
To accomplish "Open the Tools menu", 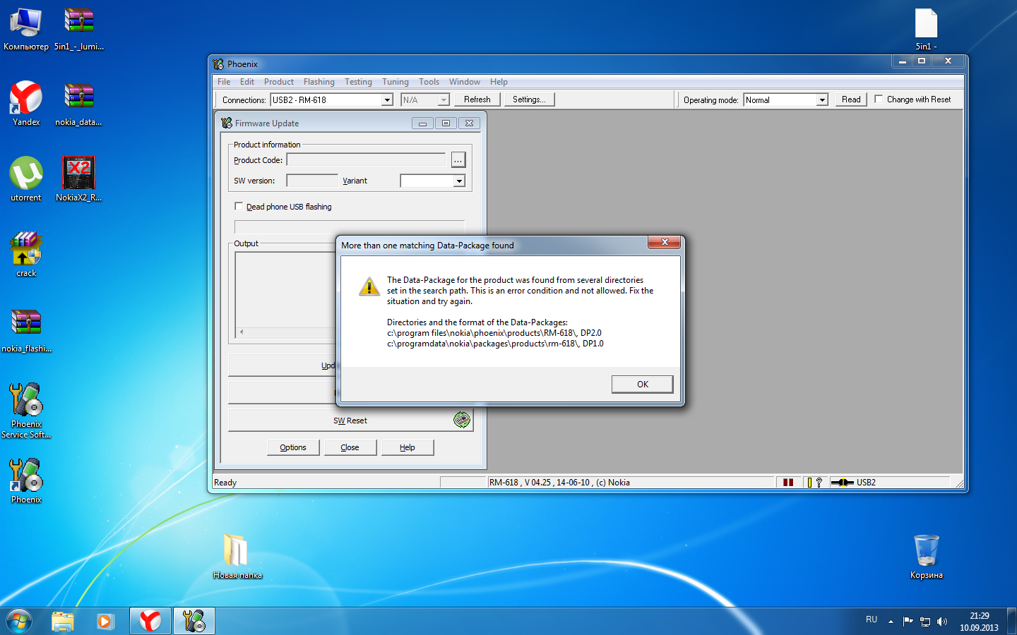I will [x=429, y=82].
